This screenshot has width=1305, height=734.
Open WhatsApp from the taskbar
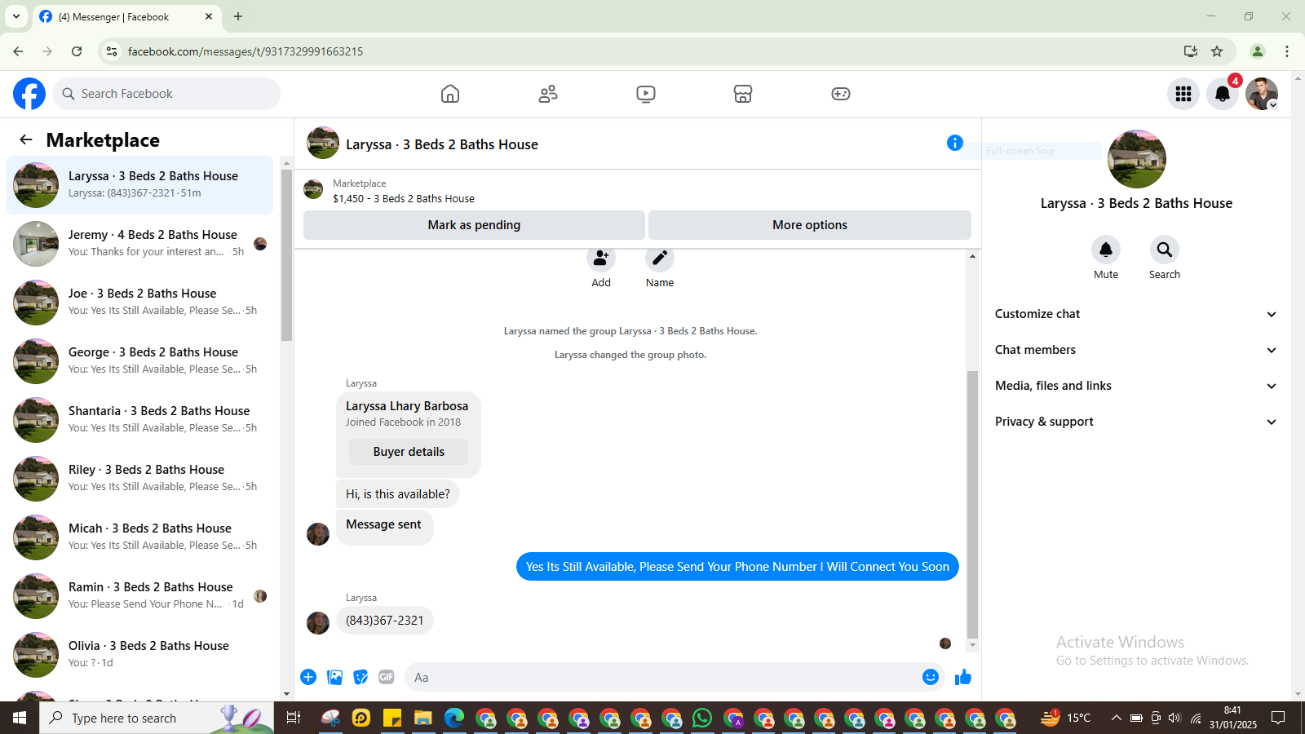click(x=702, y=718)
